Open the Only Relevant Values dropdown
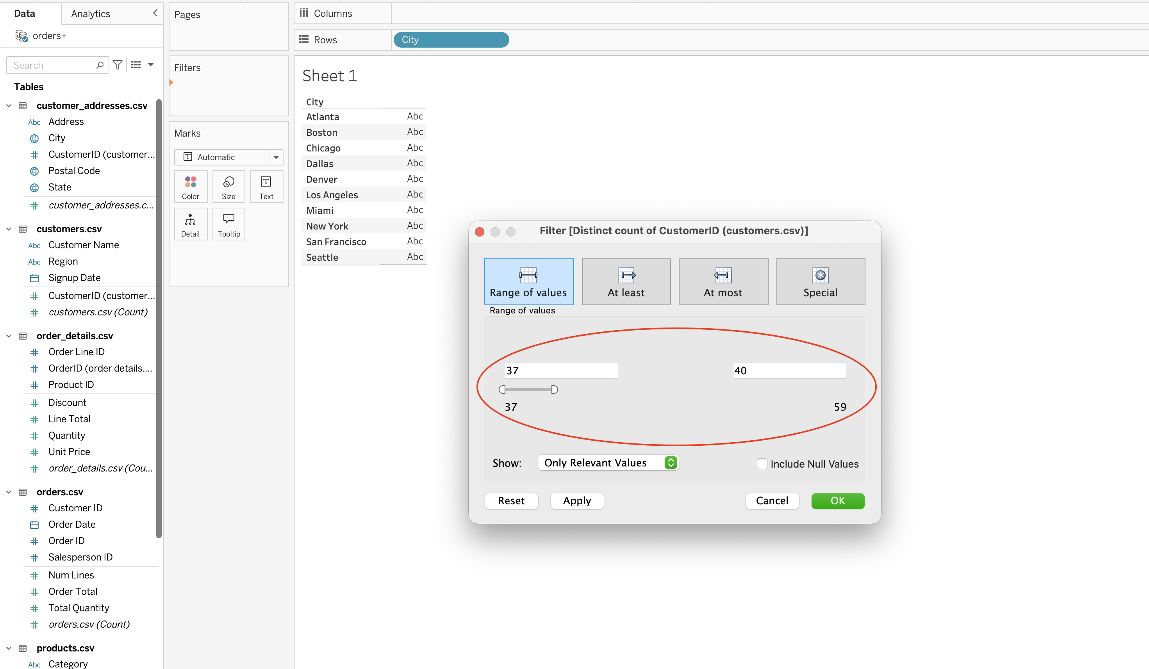 [608, 463]
